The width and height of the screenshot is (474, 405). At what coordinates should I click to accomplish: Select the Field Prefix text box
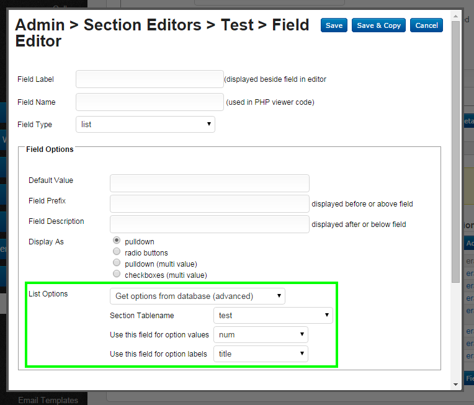(209, 204)
